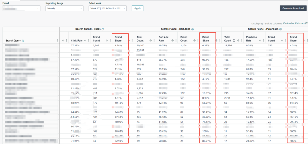Expand the Reporting Range dropdown

click(64, 8)
